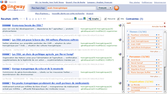Exclude Ségolène Royal with minus
167x94 pixels.
159,69
